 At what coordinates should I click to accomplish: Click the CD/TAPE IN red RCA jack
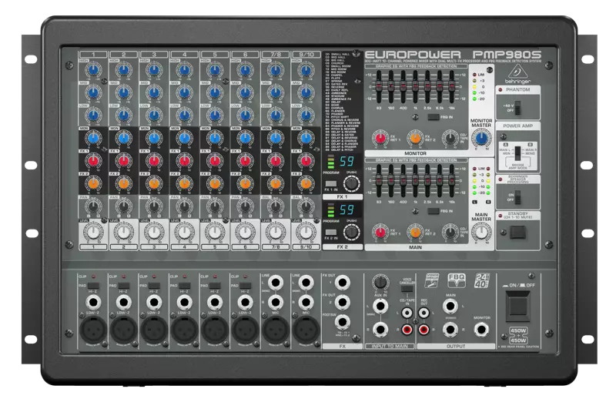point(407,329)
